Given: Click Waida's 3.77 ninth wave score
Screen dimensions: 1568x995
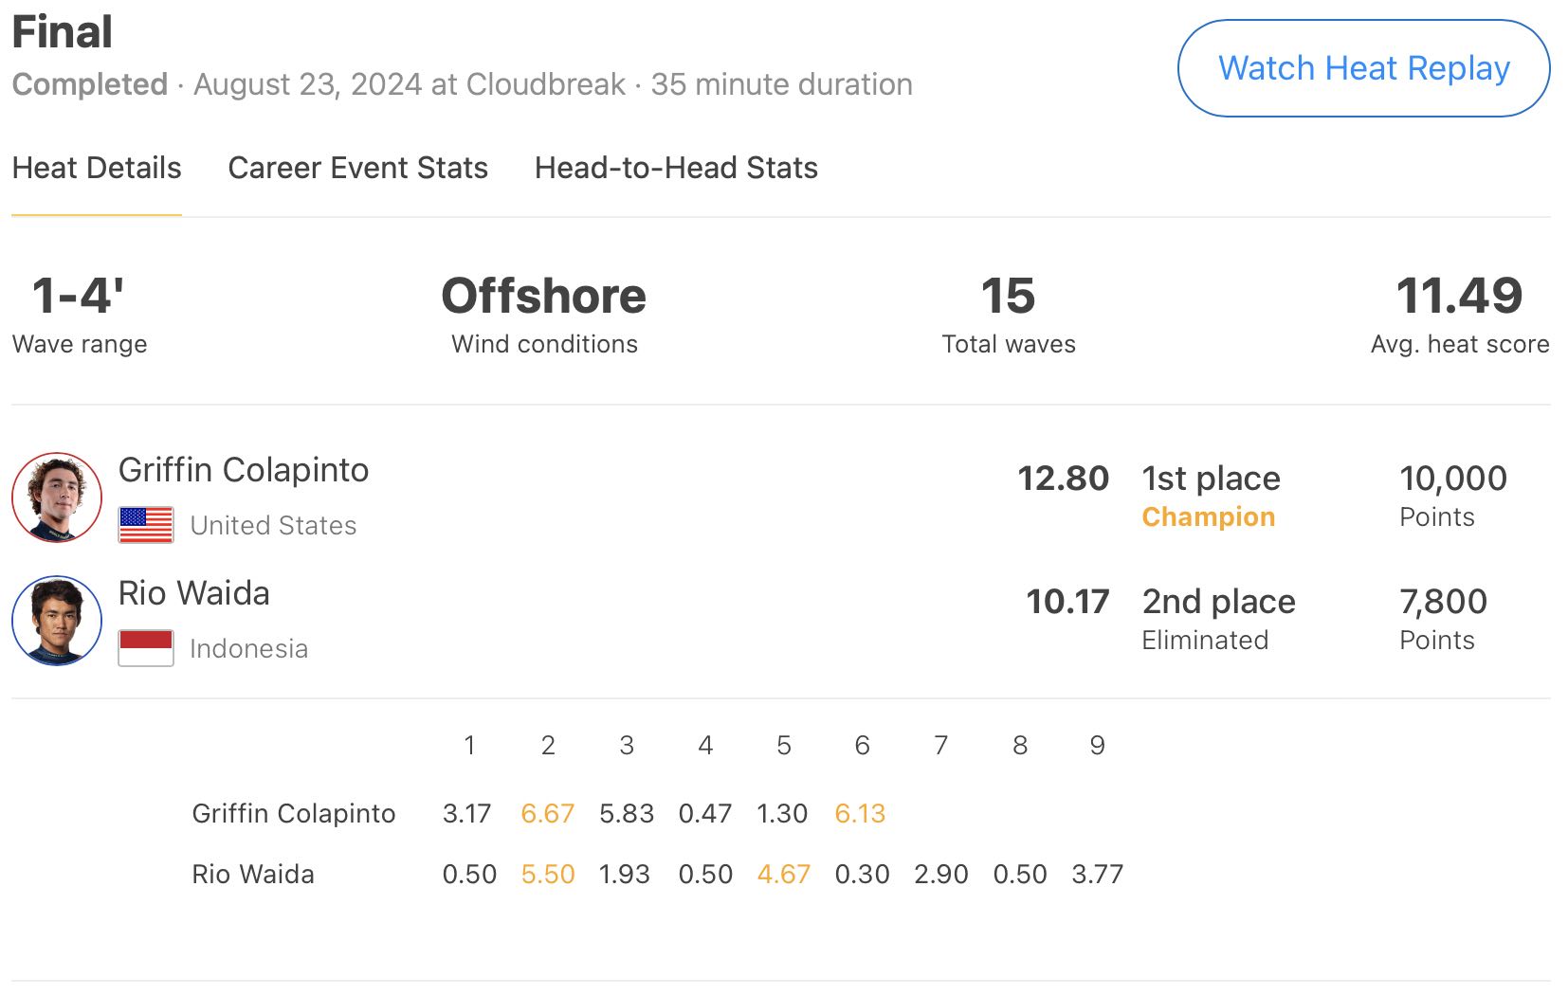Looking at the screenshot, I should pyautogui.click(x=1097, y=875).
